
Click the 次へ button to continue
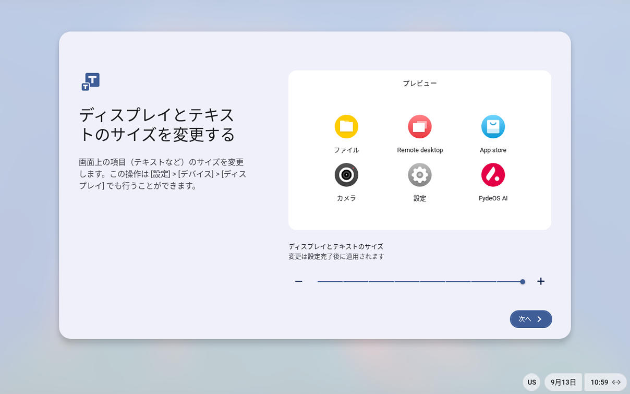[x=531, y=319]
